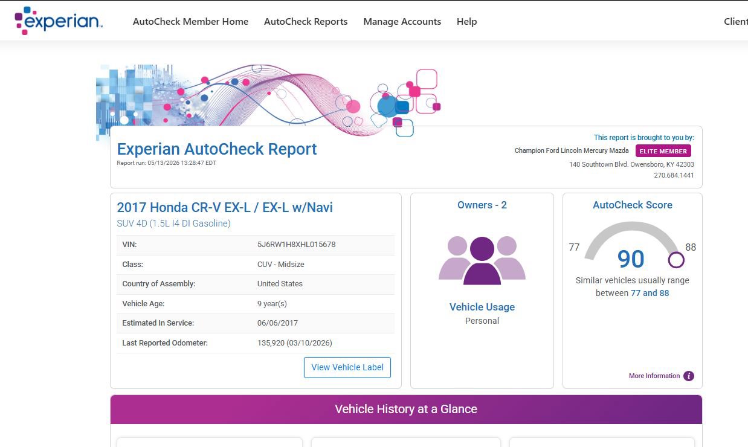Click the AutoCheck score gauge marker circle
This screenshot has width=748, height=447.
pos(676,260)
